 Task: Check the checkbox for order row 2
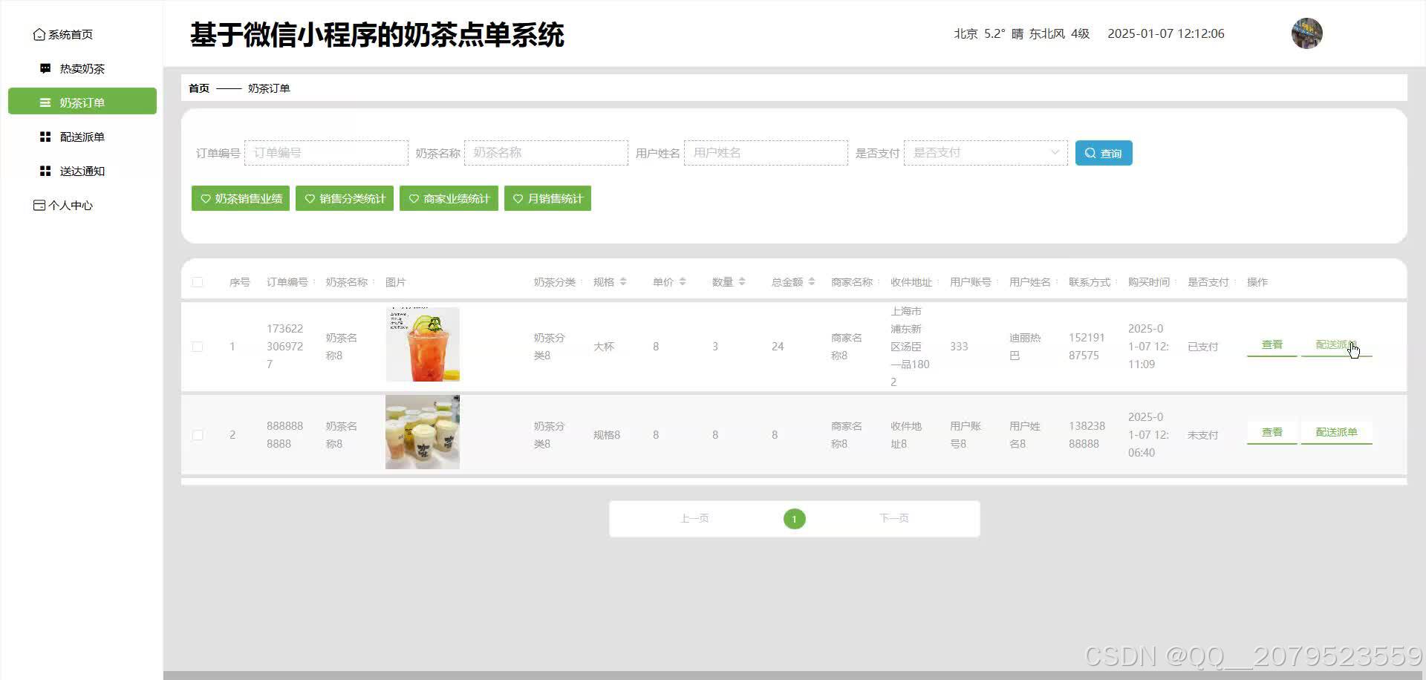pyautogui.click(x=198, y=434)
